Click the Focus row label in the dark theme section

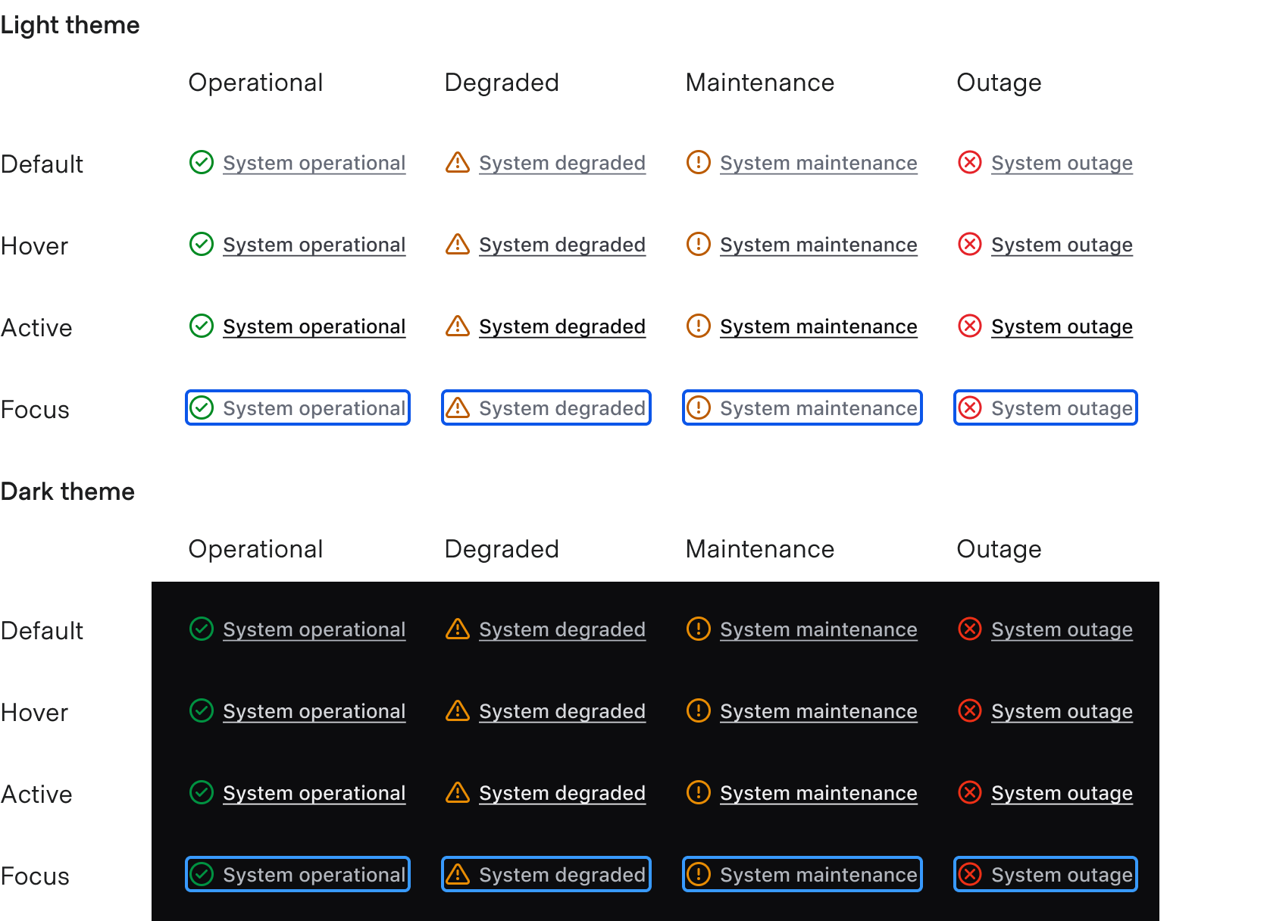(x=35, y=876)
